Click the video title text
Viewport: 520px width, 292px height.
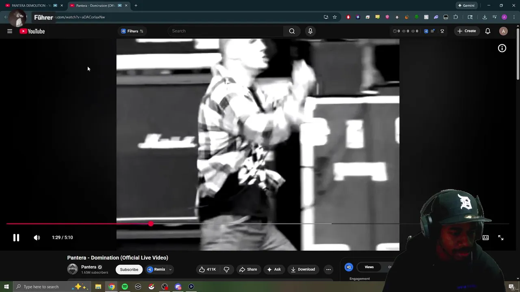(117, 258)
